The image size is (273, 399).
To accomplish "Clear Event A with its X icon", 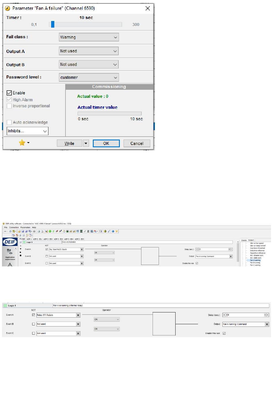I will 82,249.
